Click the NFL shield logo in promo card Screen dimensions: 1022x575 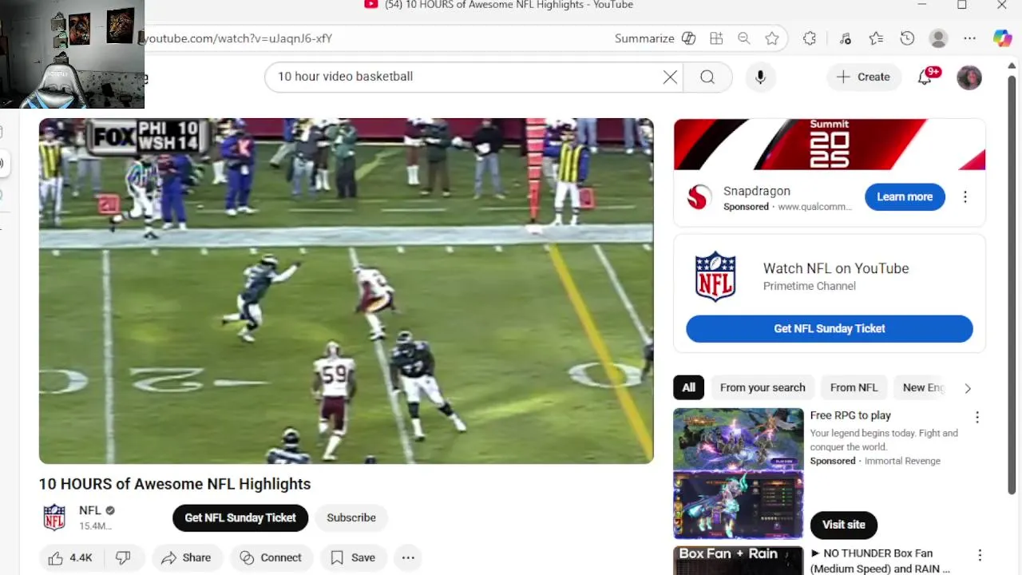[715, 276]
